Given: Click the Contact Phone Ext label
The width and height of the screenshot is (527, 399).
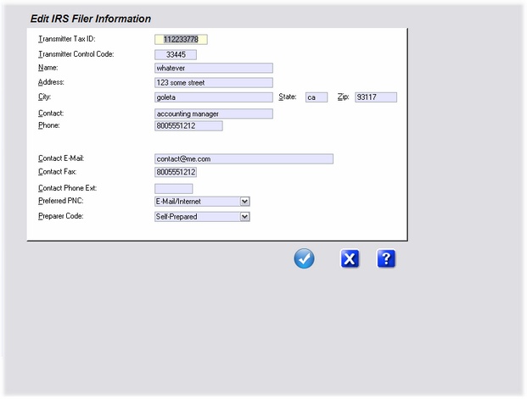Looking at the screenshot, I should click(67, 188).
